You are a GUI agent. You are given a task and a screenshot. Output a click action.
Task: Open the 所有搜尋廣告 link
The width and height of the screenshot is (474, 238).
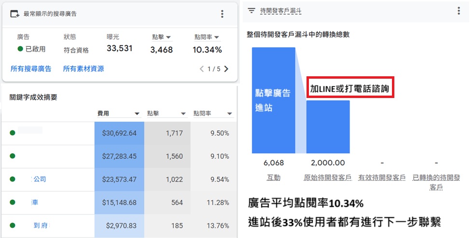pyautogui.click(x=31, y=69)
